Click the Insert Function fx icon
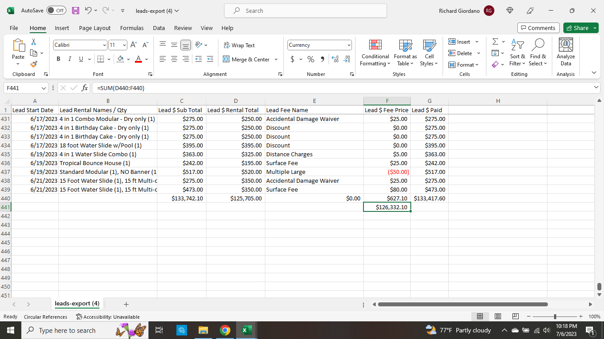Screen dimensions: 604x339 coord(84,88)
